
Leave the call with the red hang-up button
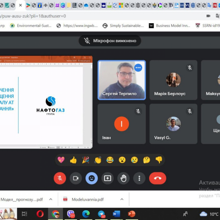pos(158,178)
